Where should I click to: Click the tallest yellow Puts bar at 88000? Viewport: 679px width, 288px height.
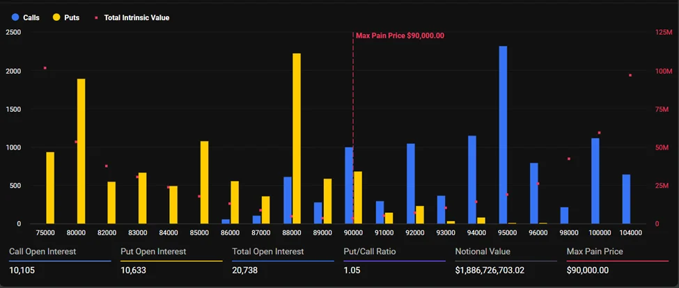pyautogui.click(x=297, y=139)
